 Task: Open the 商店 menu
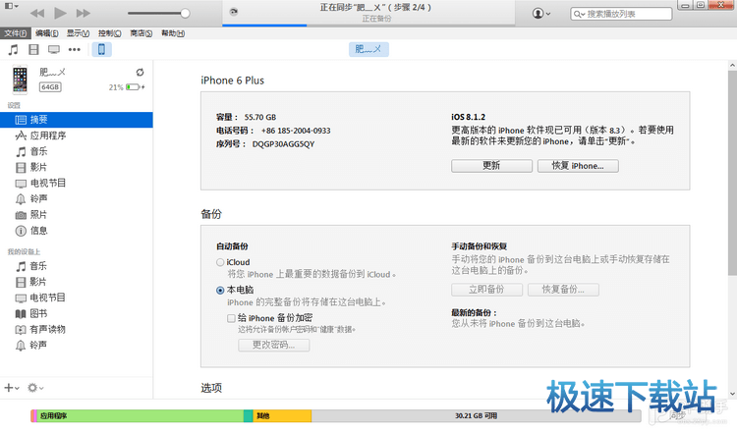pos(141,33)
